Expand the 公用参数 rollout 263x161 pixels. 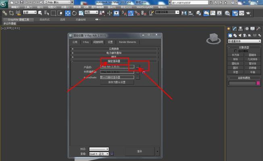(x=114, y=49)
